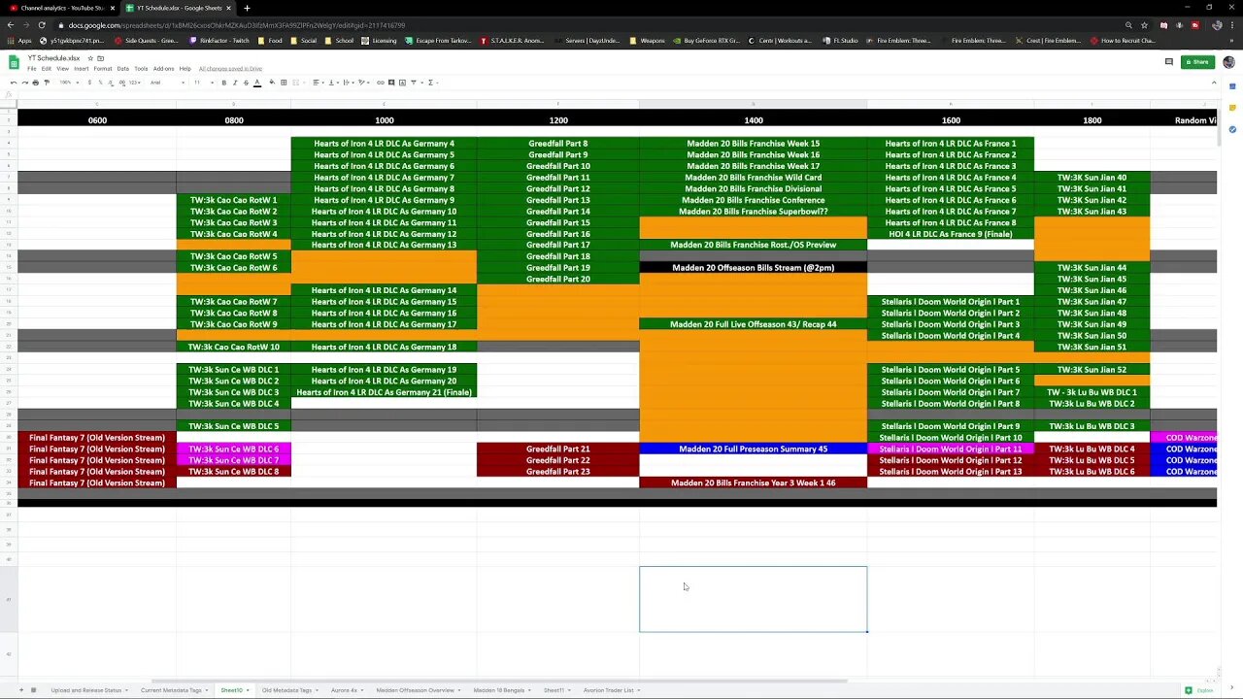Click the Move to folder icon
The image size is (1243, 699).
pyautogui.click(x=100, y=58)
